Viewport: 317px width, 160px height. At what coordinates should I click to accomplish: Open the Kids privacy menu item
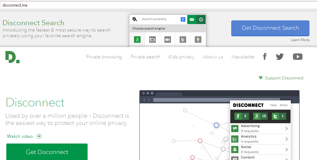click(x=181, y=57)
